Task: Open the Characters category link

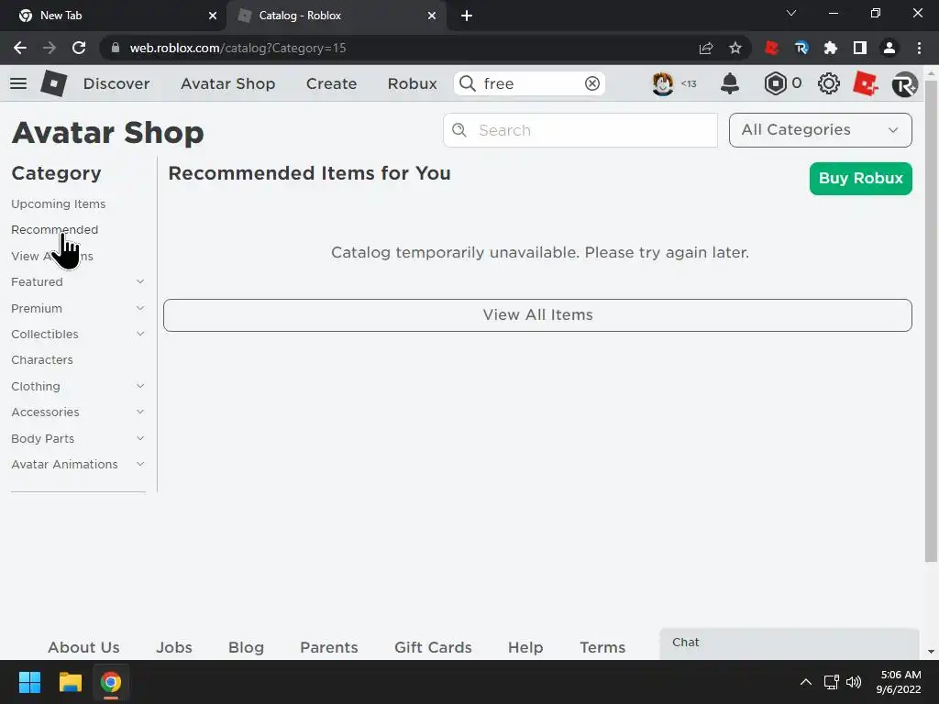Action: [42, 359]
